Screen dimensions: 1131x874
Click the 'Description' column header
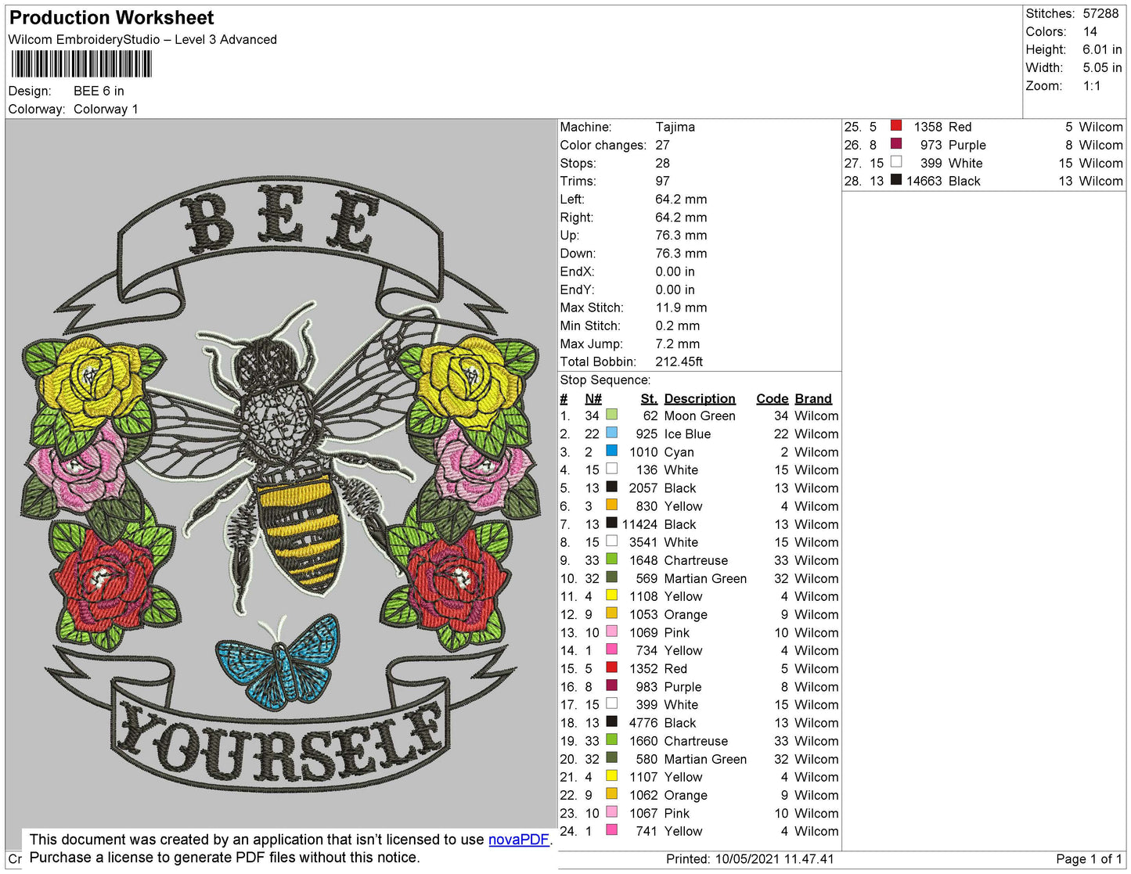pos(700,398)
